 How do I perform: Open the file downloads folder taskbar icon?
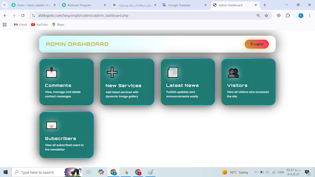click(126, 172)
